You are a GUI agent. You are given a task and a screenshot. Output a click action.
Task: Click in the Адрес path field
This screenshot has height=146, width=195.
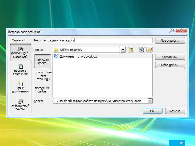(100, 101)
